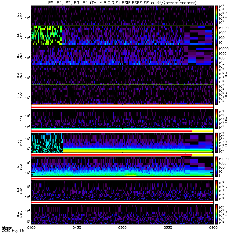
Task: Click the 0500 time tick label
Action: (122, 228)
